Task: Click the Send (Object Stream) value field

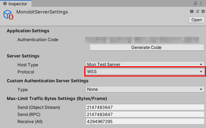Action: [145, 107]
